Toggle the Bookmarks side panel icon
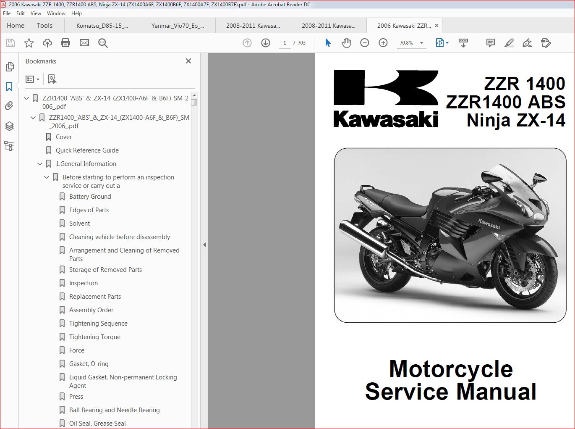This screenshot has width=575, height=429. pyautogui.click(x=9, y=87)
